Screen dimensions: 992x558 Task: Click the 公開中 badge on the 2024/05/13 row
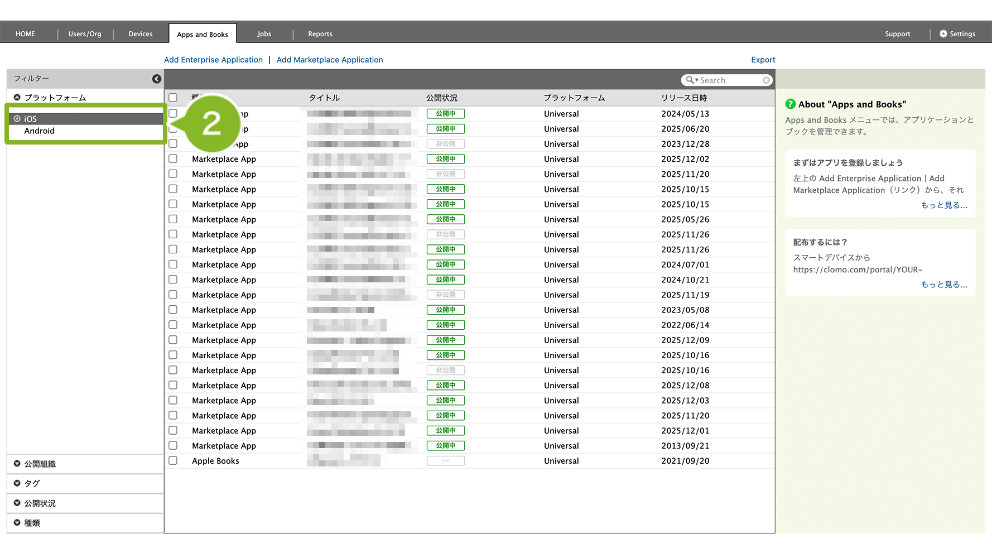(x=445, y=114)
